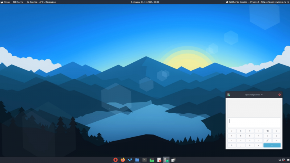This screenshot has height=163, width=290.
Task: Close the calculator window with red button
Action: click(x=279, y=95)
